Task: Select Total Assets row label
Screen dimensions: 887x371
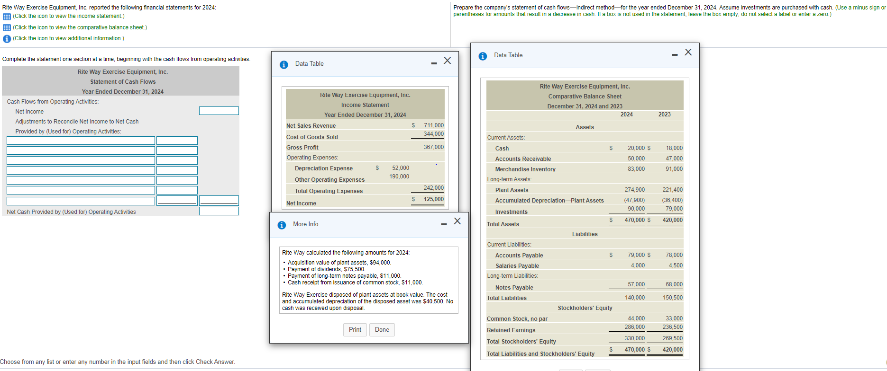Action: click(x=503, y=224)
